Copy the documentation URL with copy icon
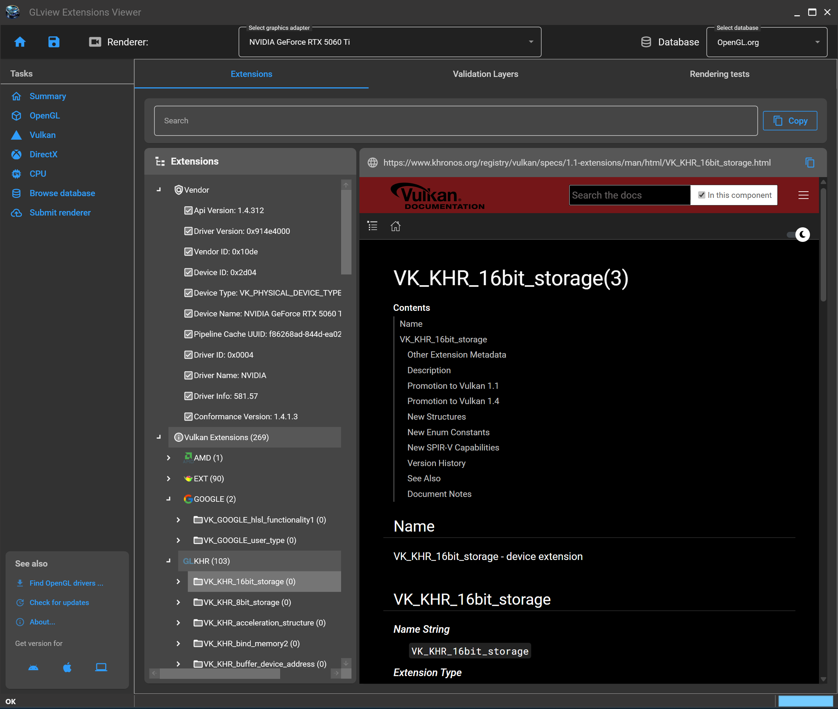Image resolution: width=838 pixels, height=709 pixels. [x=810, y=163]
